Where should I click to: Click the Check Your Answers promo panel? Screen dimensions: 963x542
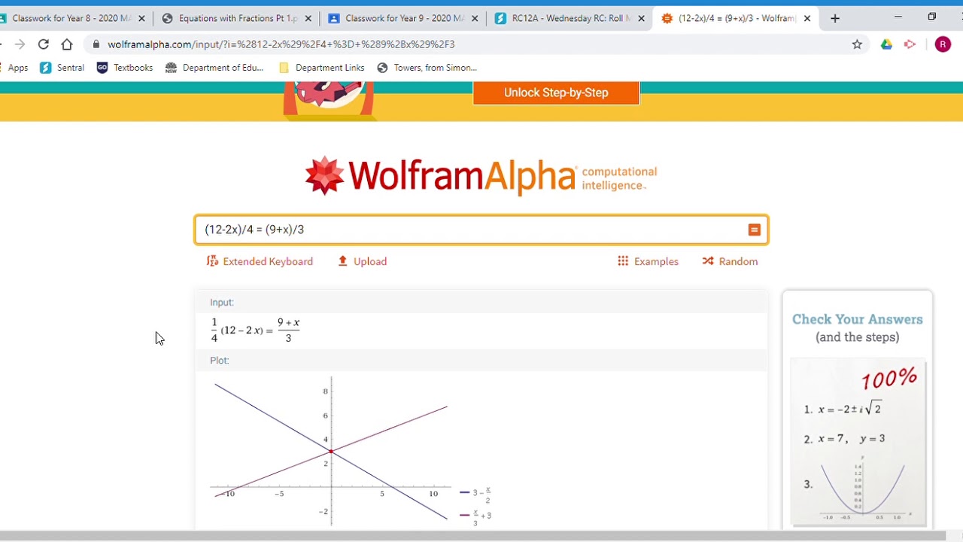pos(857,410)
